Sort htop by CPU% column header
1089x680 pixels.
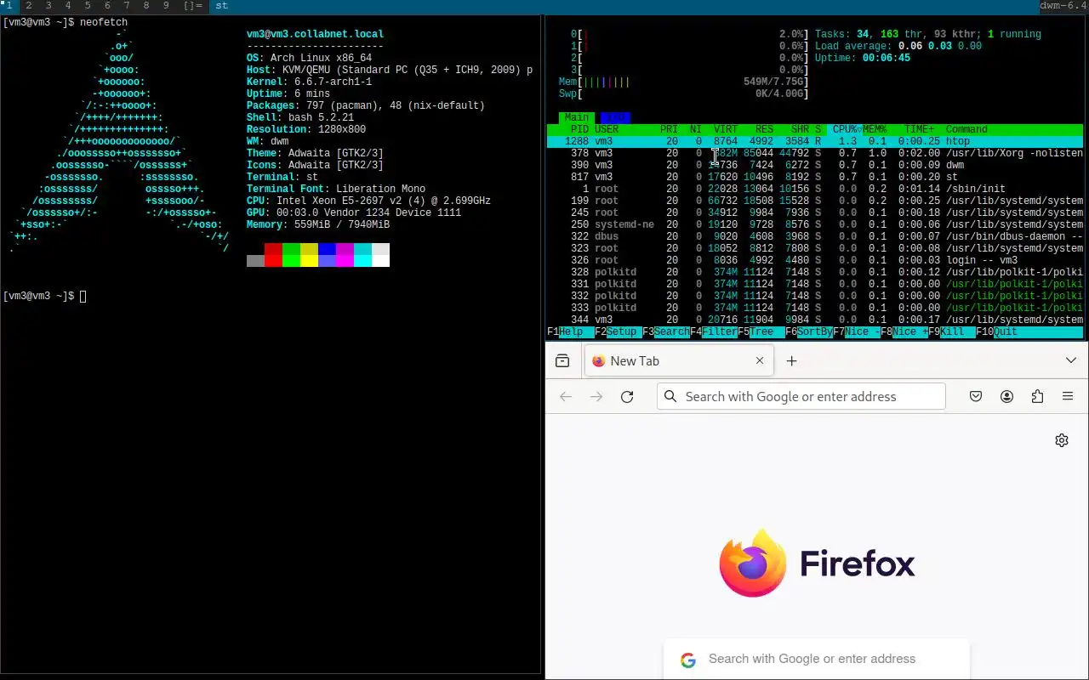pyautogui.click(x=847, y=129)
